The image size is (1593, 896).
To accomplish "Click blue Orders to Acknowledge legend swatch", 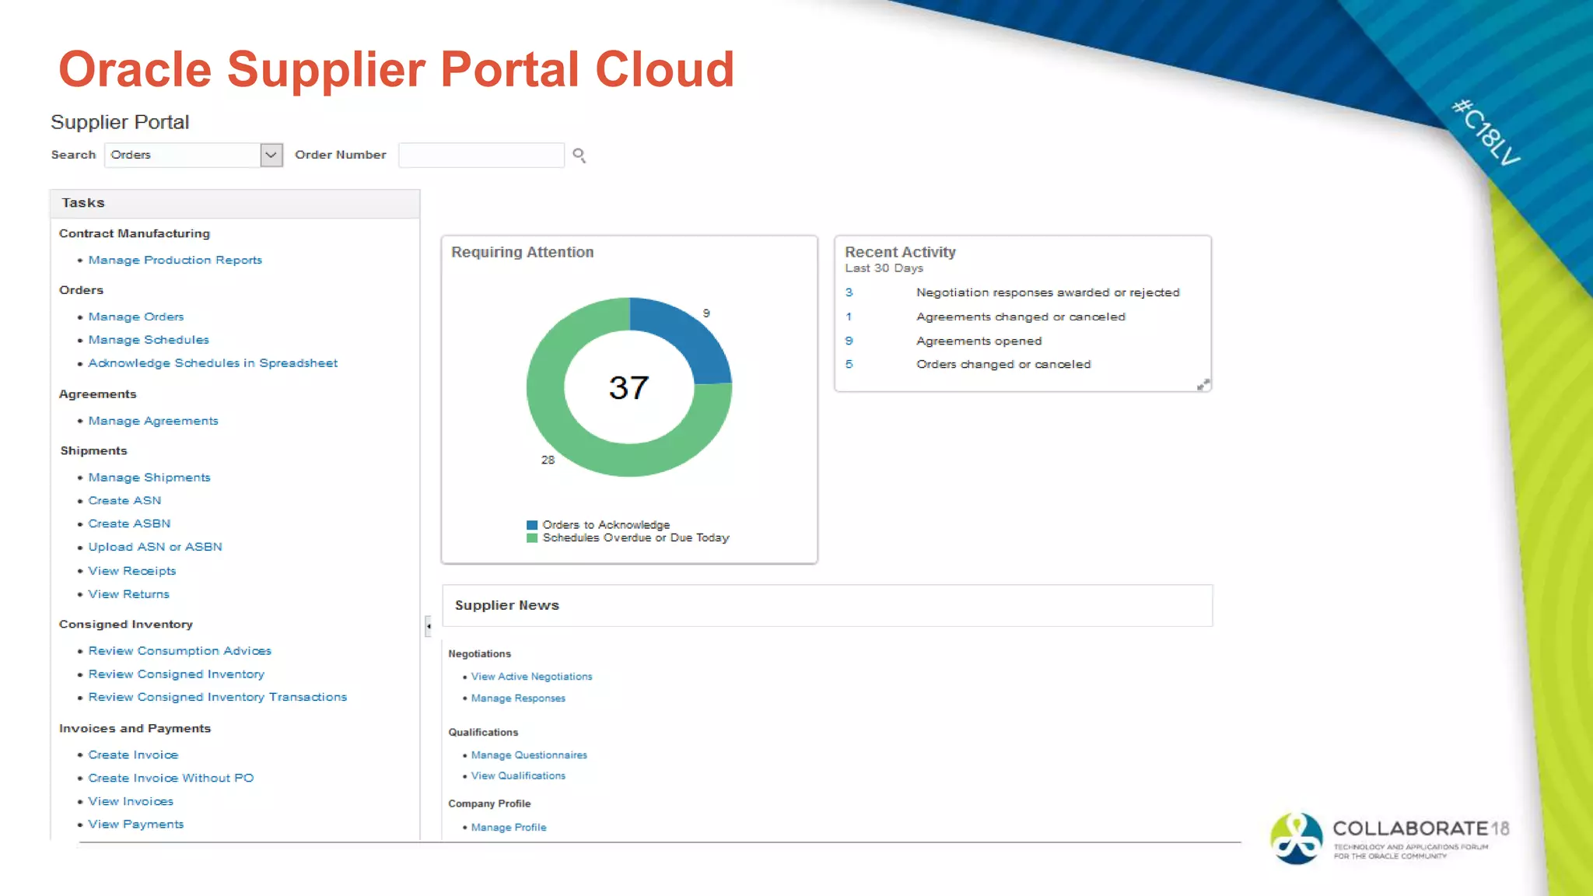I will click(532, 525).
